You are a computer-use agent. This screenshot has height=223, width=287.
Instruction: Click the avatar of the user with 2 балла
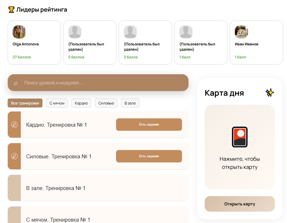point(130,32)
